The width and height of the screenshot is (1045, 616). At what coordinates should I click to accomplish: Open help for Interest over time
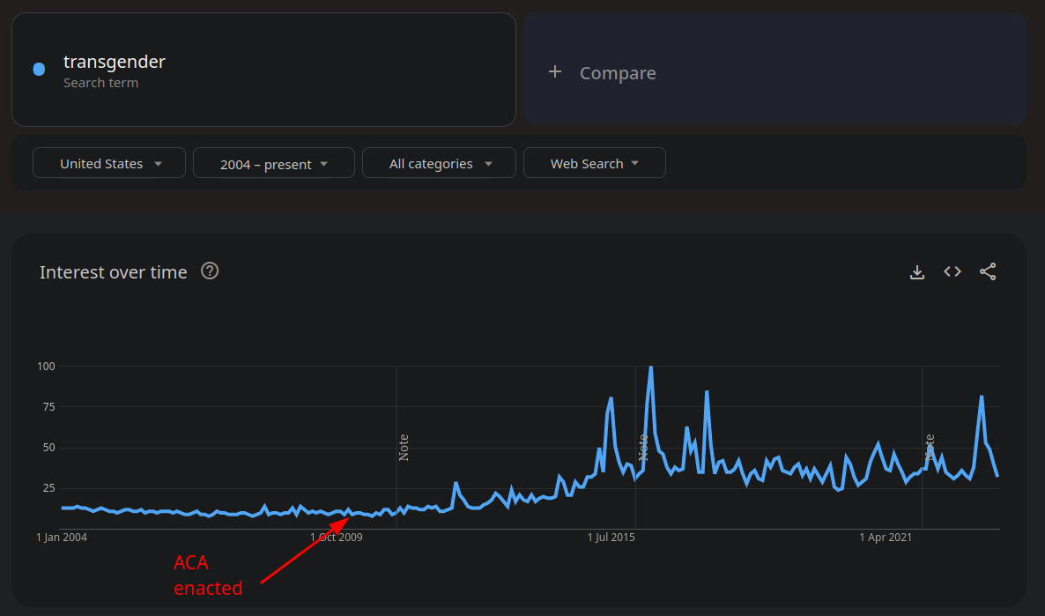210,271
